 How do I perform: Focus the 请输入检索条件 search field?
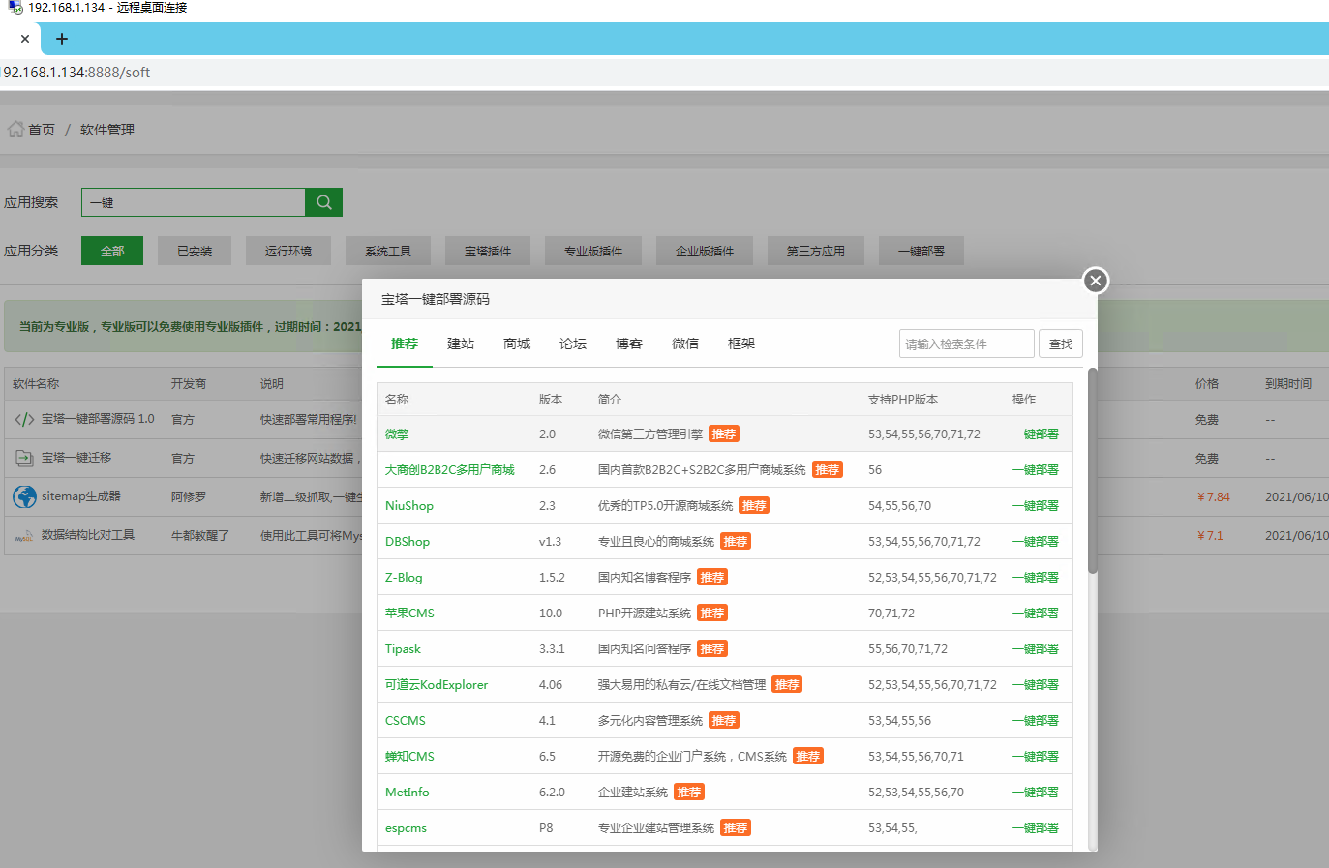(x=966, y=344)
